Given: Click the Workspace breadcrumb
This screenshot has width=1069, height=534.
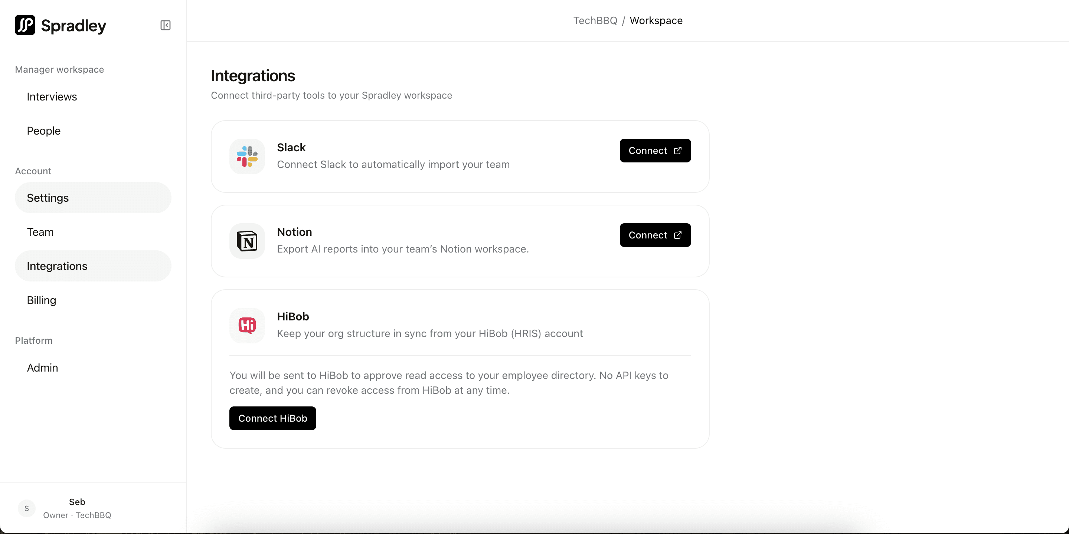Looking at the screenshot, I should [x=656, y=21].
